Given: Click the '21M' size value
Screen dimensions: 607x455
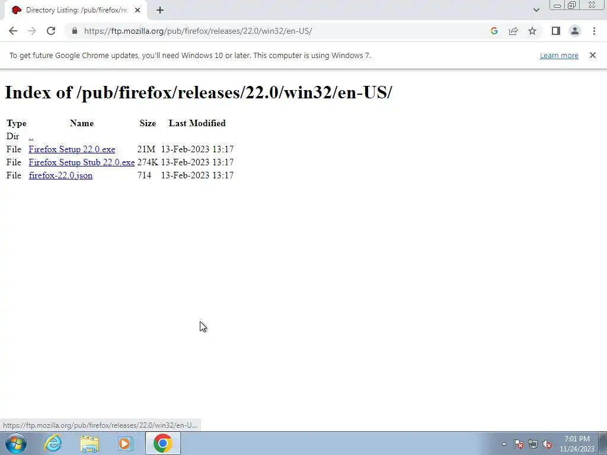Looking at the screenshot, I should click(x=146, y=149).
